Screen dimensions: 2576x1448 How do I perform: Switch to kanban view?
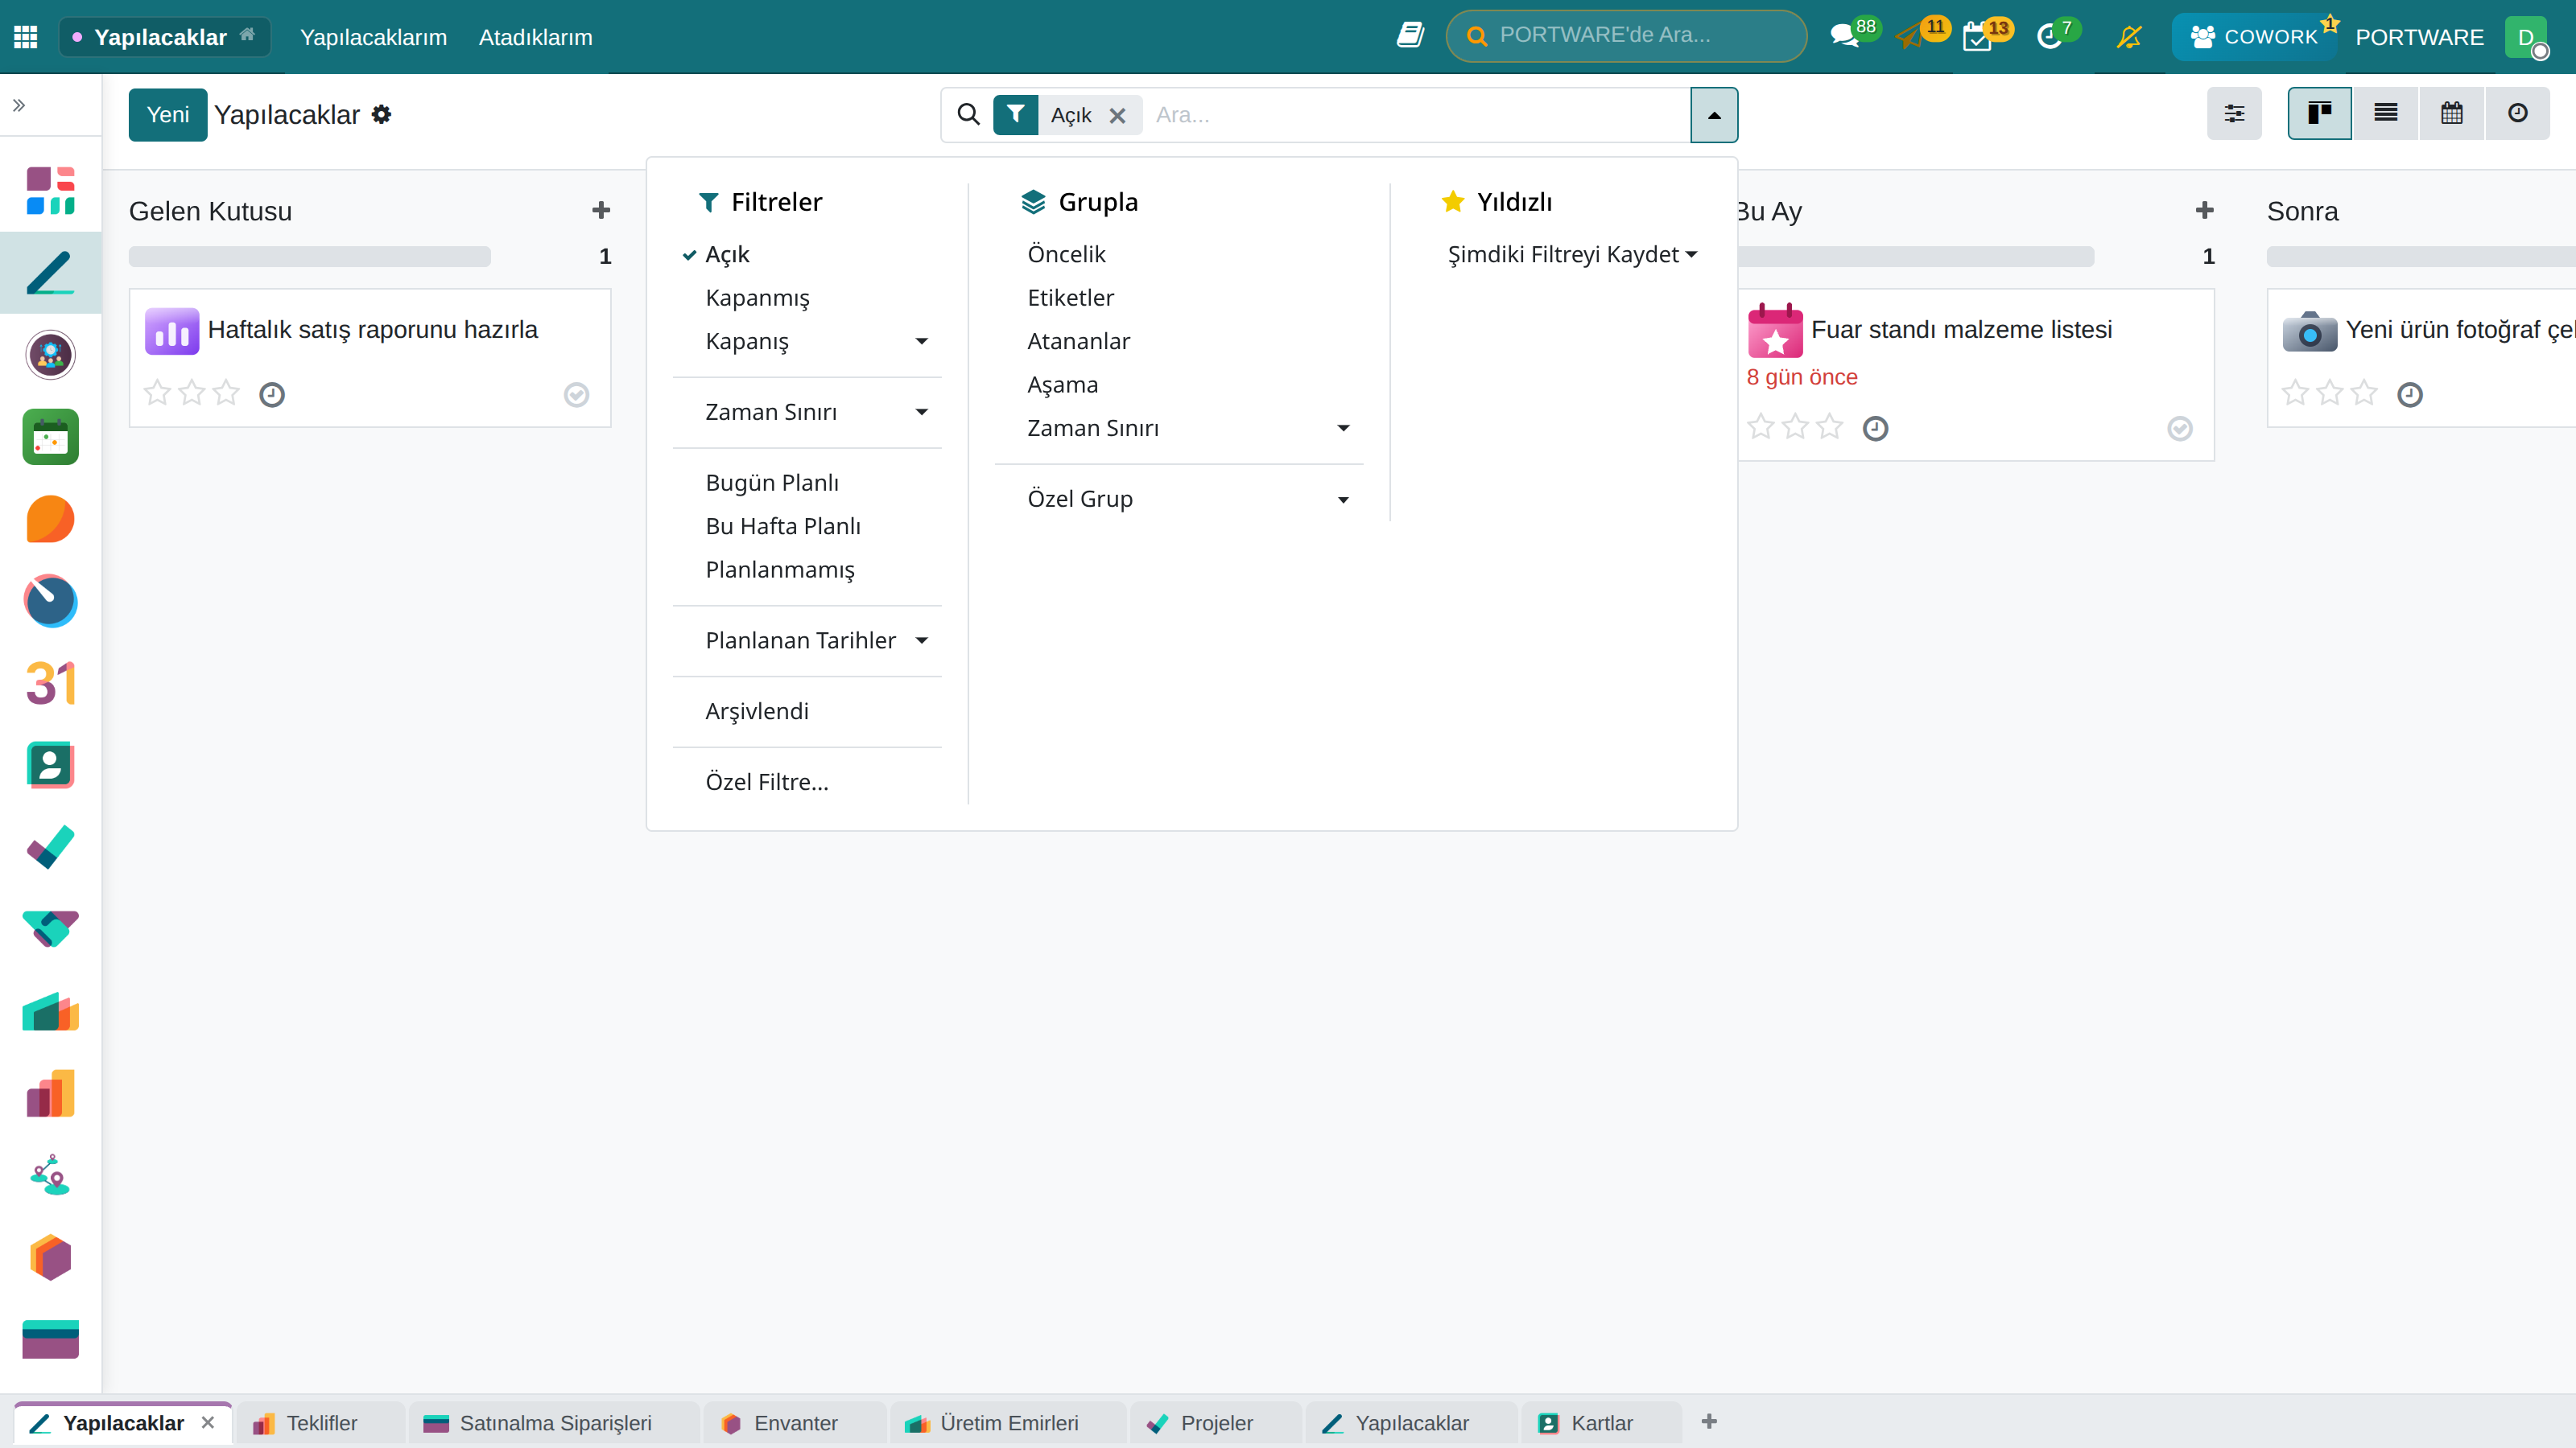point(2320,113)
